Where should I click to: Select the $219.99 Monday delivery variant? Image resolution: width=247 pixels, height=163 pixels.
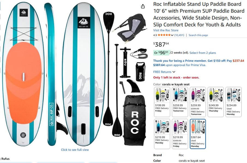click(x=162, y=134)
